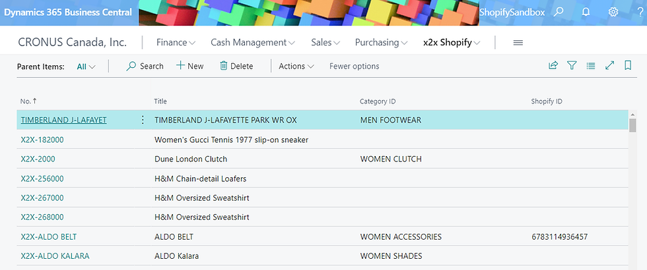Expand page to full screen
647x270 pixels.
(609, 66)
